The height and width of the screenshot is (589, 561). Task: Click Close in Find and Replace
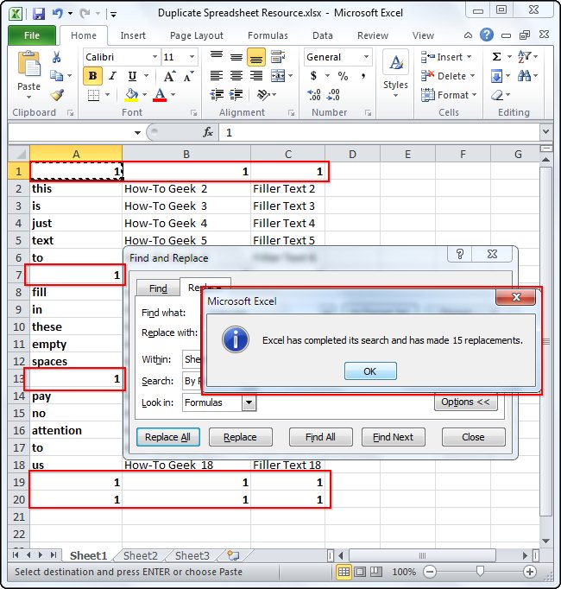[x=474, y=437]
